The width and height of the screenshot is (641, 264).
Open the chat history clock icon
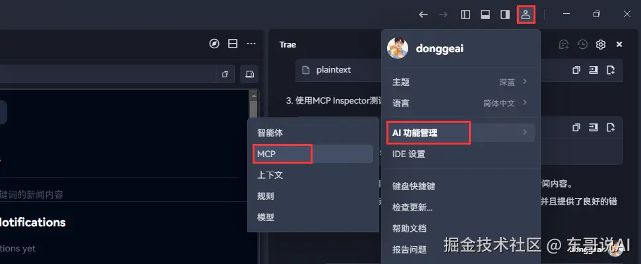coord(582,44)
